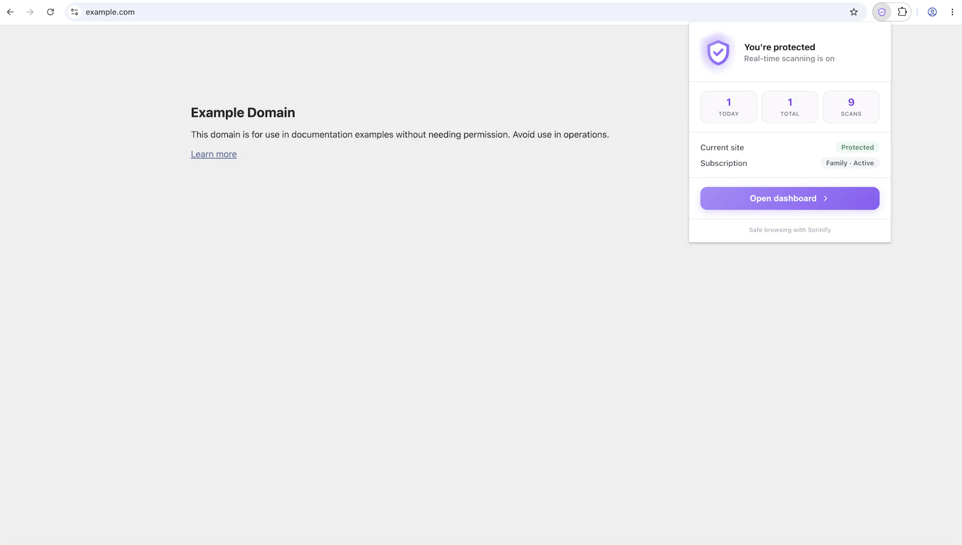962x545 pixels.
Task: Open the Extensions puzzle-piece menu
Action: 902,12
